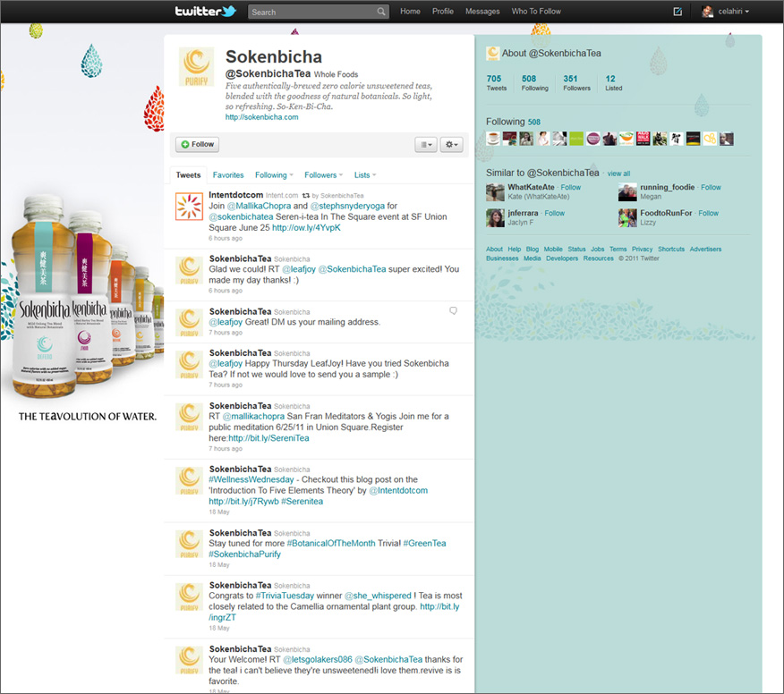Click the About @SokenbichaTea logo icon
The height and width of the screenshot is (694, 784).
(x=492, y=54)
